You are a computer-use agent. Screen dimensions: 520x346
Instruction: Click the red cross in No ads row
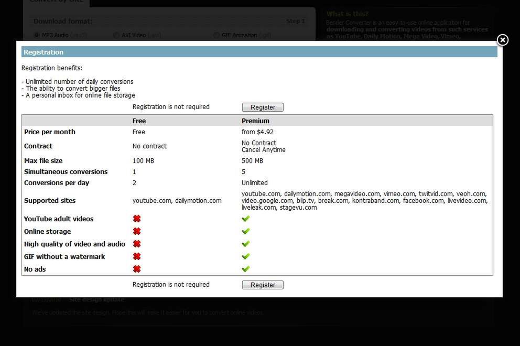point(137,269)
